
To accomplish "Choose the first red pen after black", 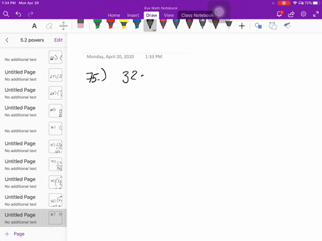I will [163, 24].
